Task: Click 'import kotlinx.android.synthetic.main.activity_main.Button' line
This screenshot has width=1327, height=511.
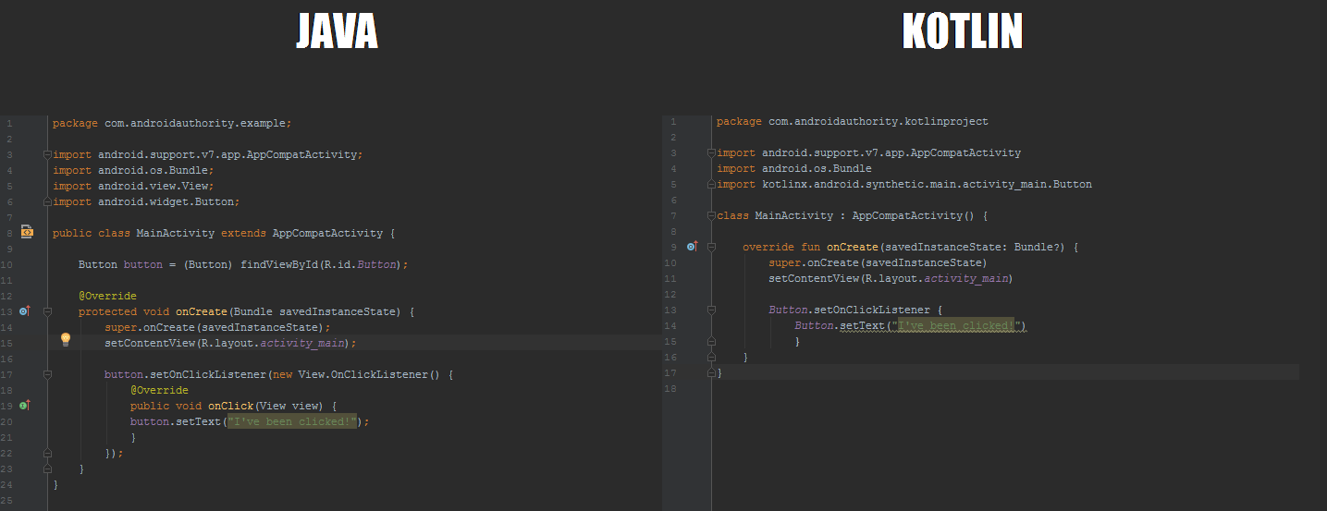Action: [x=904, y=184]
